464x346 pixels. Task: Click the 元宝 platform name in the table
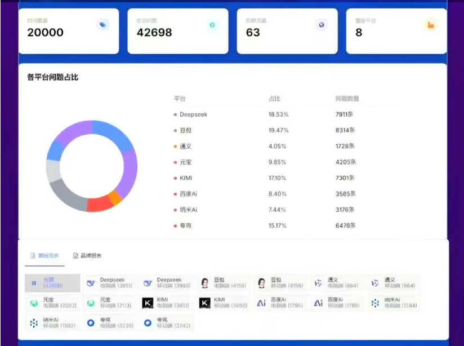tap(185, 162)
